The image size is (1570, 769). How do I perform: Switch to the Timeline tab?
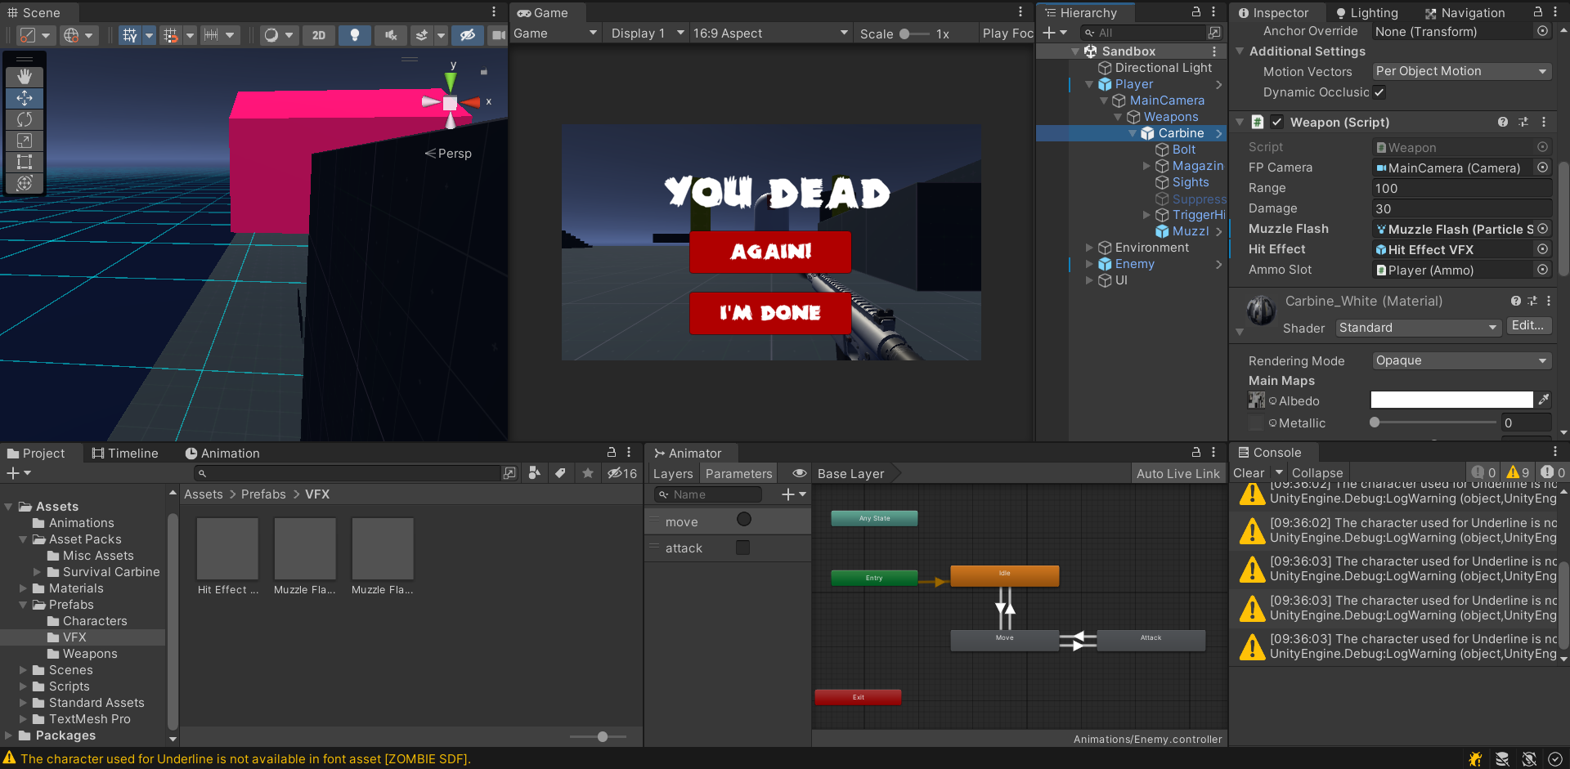(125, 454)
